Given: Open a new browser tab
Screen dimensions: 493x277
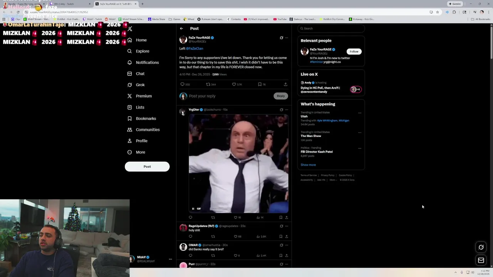Looking at the screenshot, I should [x=143, y=4].
